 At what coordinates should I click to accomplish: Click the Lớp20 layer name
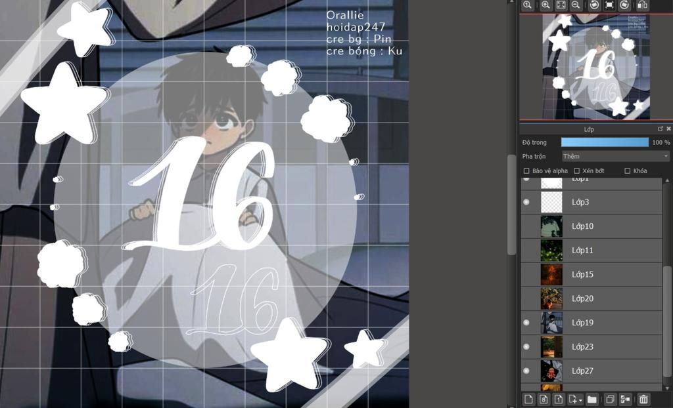click(582, 298)
